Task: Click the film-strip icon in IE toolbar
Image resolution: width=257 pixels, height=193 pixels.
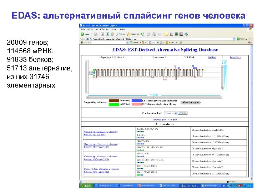Action: (x=181, y=34)
